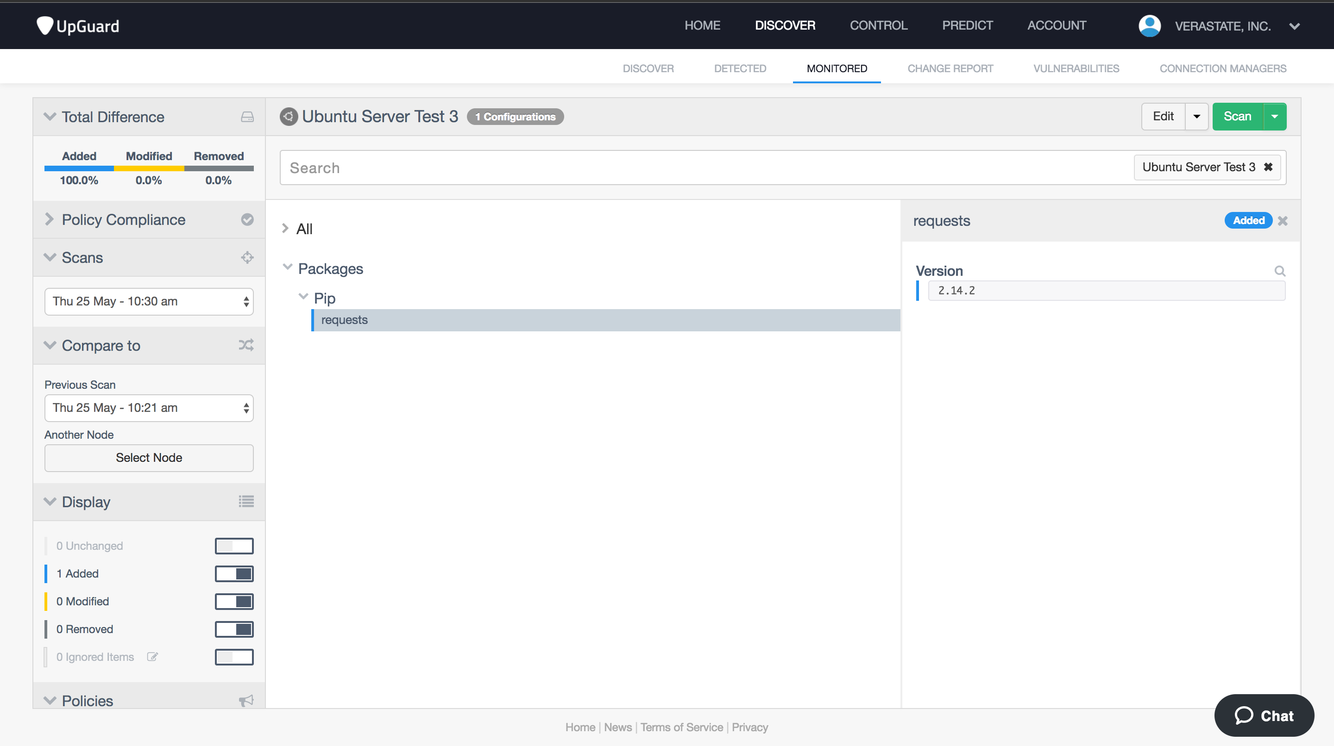The width and height of the screenshot is (1334, 746).
Task: Click the blue Added status badge
Action: [x=1248, y=221]
